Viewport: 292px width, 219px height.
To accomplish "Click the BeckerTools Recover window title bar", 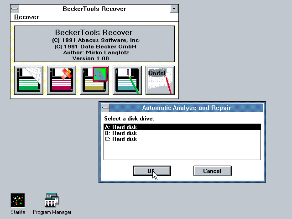I will (94, 9).
